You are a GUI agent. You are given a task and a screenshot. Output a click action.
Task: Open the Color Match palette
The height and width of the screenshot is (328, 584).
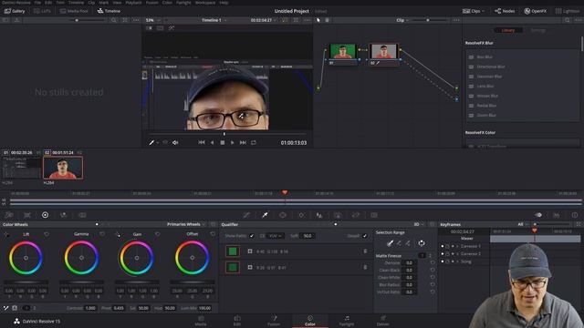27,215
